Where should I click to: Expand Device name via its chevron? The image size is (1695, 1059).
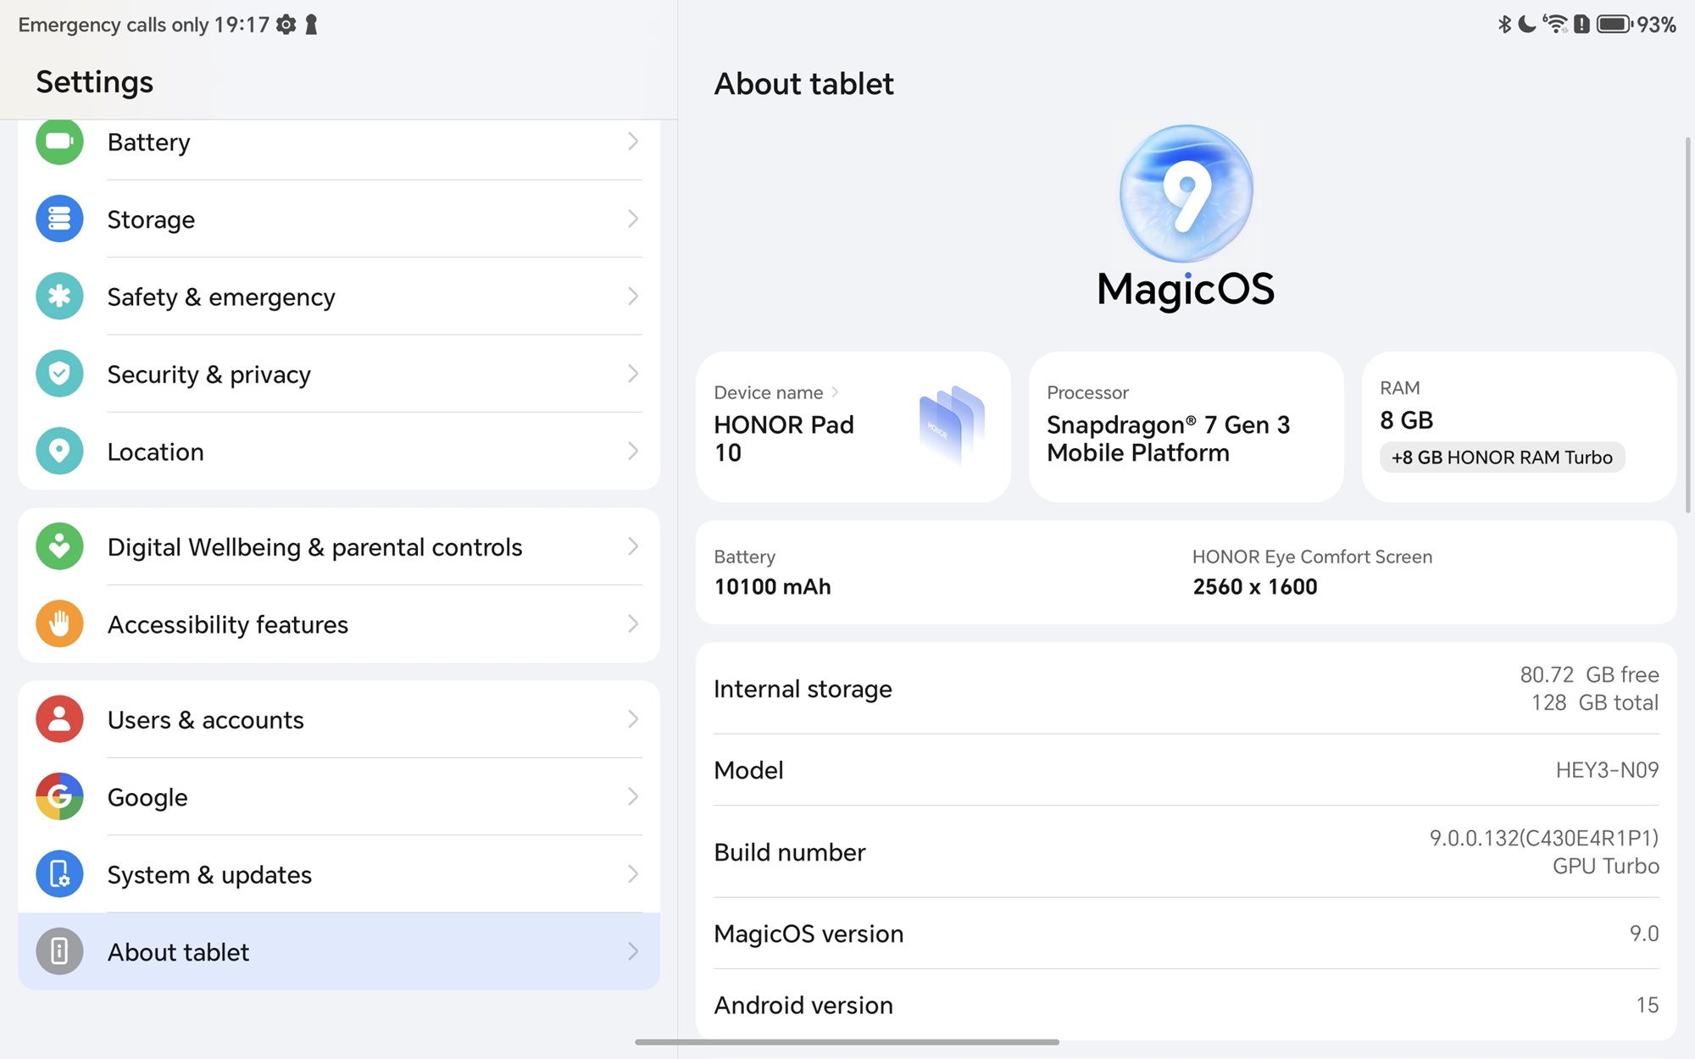coord(835,392)
